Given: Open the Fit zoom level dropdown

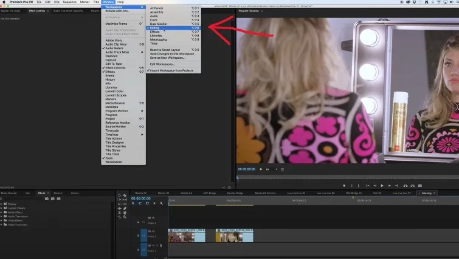Looking at the screenshot, I should point(272,169).
